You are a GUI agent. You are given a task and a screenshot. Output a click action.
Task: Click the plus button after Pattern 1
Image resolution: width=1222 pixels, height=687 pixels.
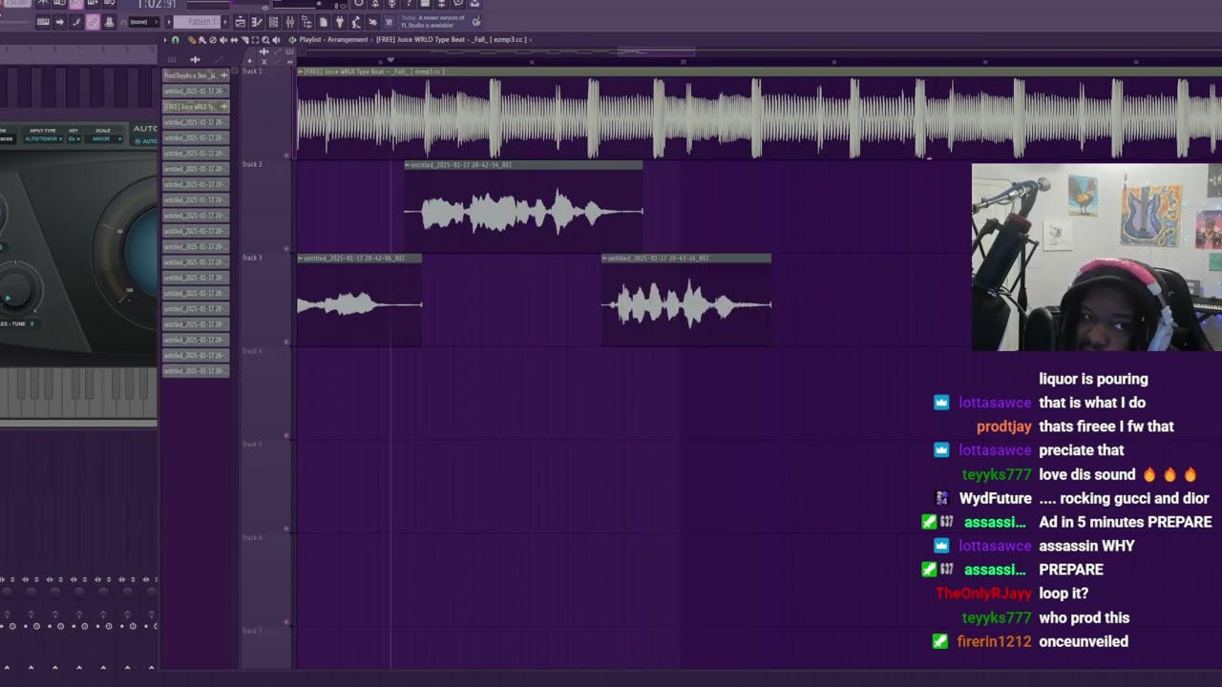[x=224, y=22]
